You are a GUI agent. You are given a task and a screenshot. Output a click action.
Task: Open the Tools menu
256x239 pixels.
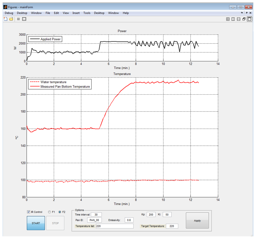[x=87, y=13]
